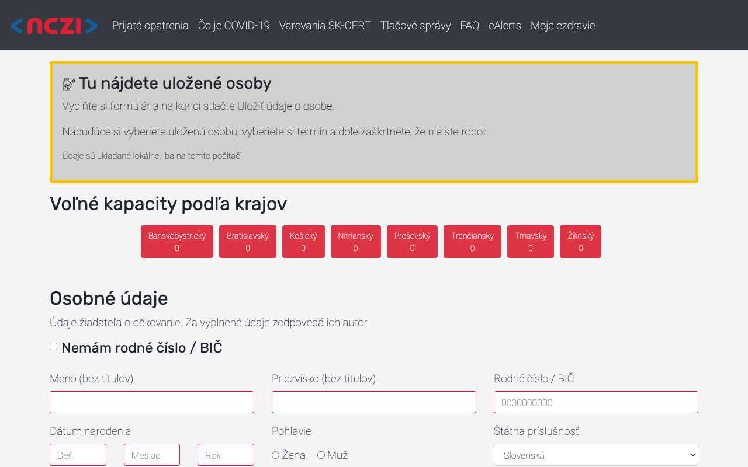Focus the Deň birth date field
This screenshot has height=467, width=748.
(x=78, y=455)
